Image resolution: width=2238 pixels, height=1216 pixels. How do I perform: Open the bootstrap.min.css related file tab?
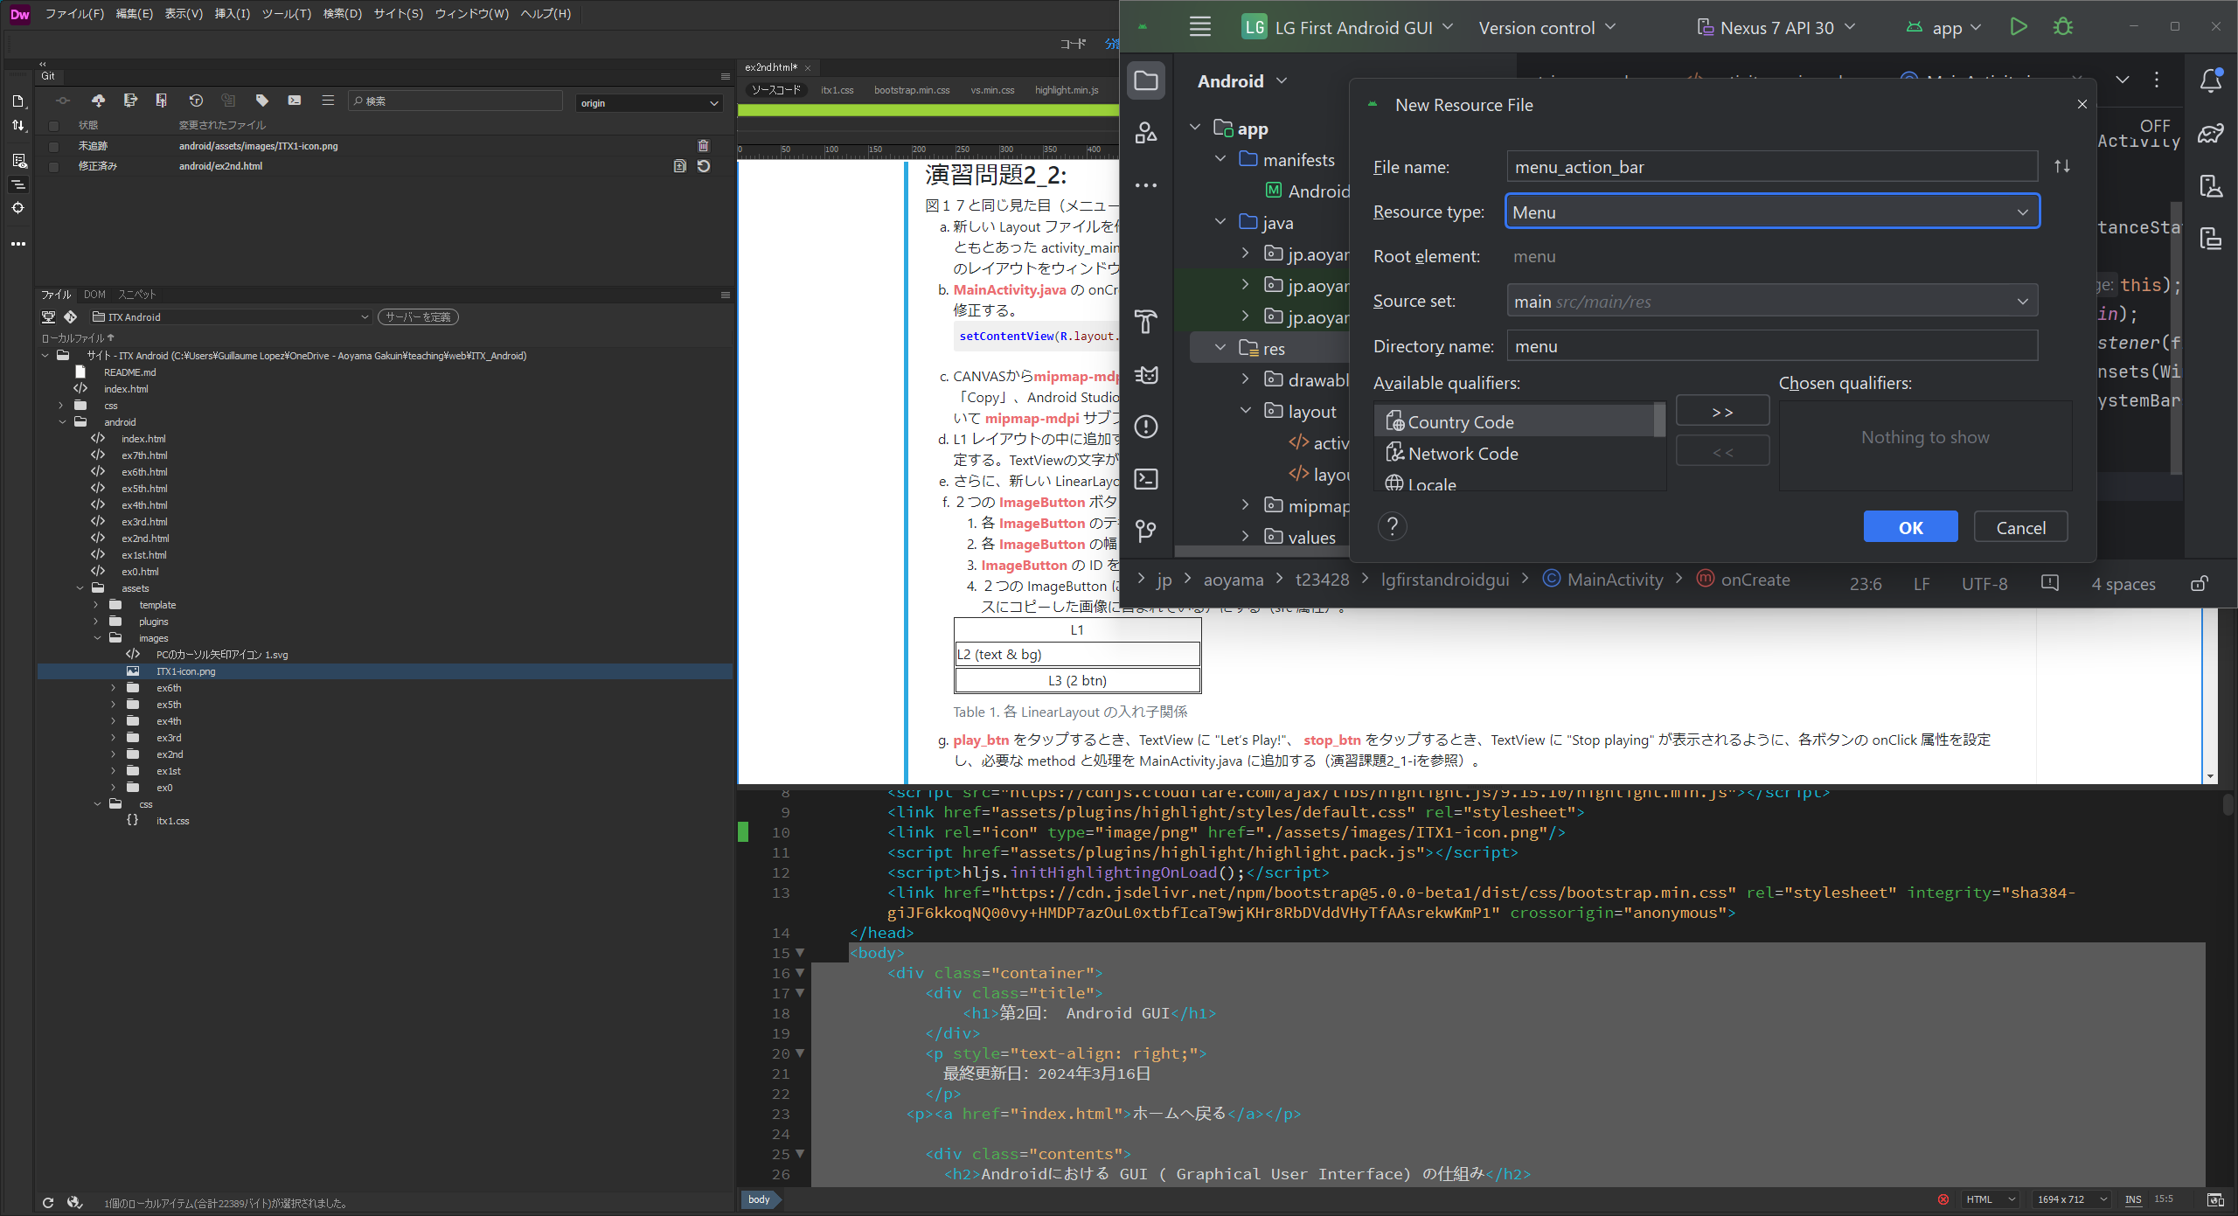[x=911, y=90]
